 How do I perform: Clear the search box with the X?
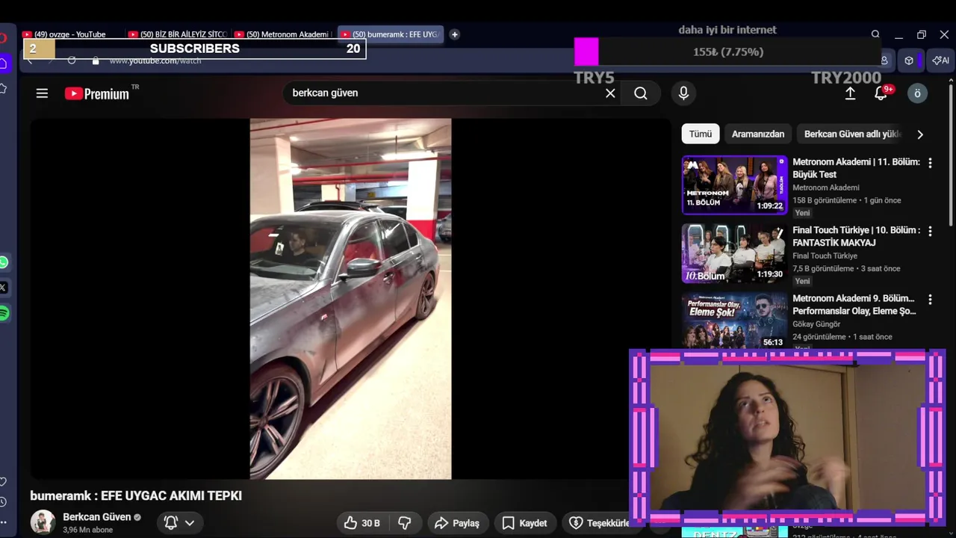[x=610, y=93]
